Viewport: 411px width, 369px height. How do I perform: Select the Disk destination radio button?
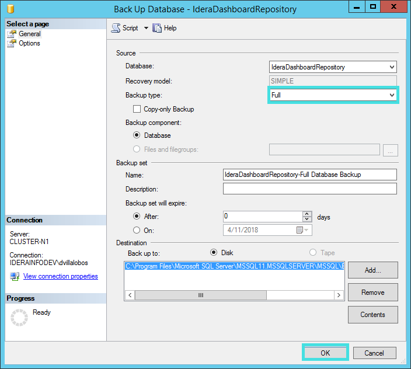point(214,252)
